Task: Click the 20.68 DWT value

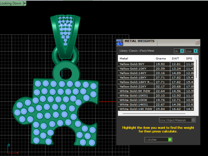Action: click(x=176, y=86)
